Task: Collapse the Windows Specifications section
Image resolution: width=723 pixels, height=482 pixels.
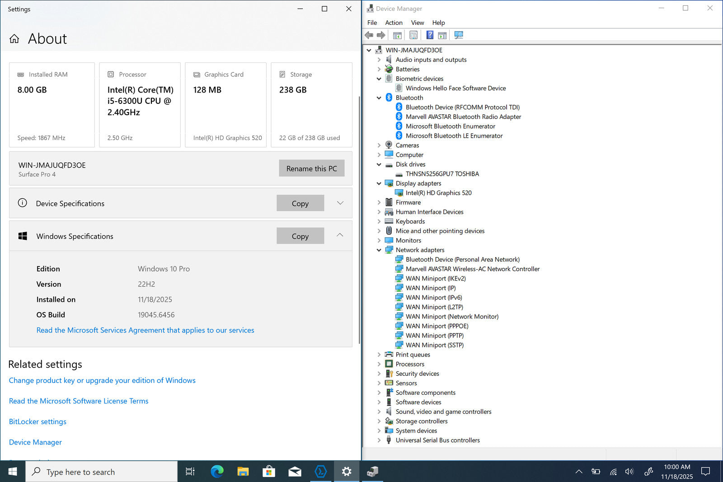Action: 340,235
